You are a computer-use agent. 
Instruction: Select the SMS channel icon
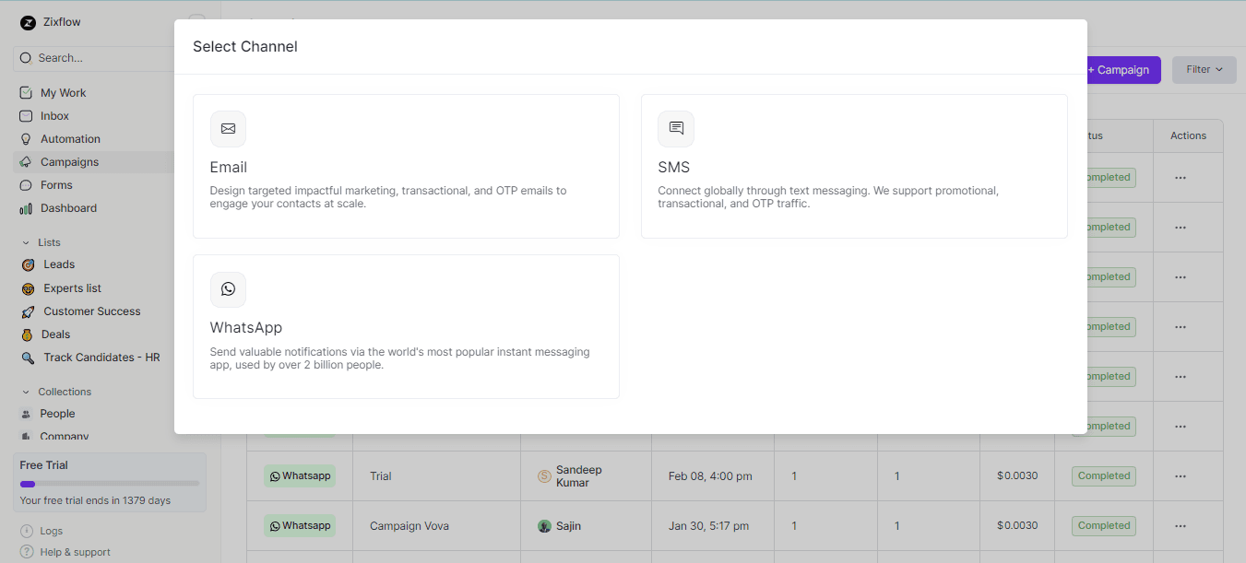pyautogui.click(x=675, y=129)
